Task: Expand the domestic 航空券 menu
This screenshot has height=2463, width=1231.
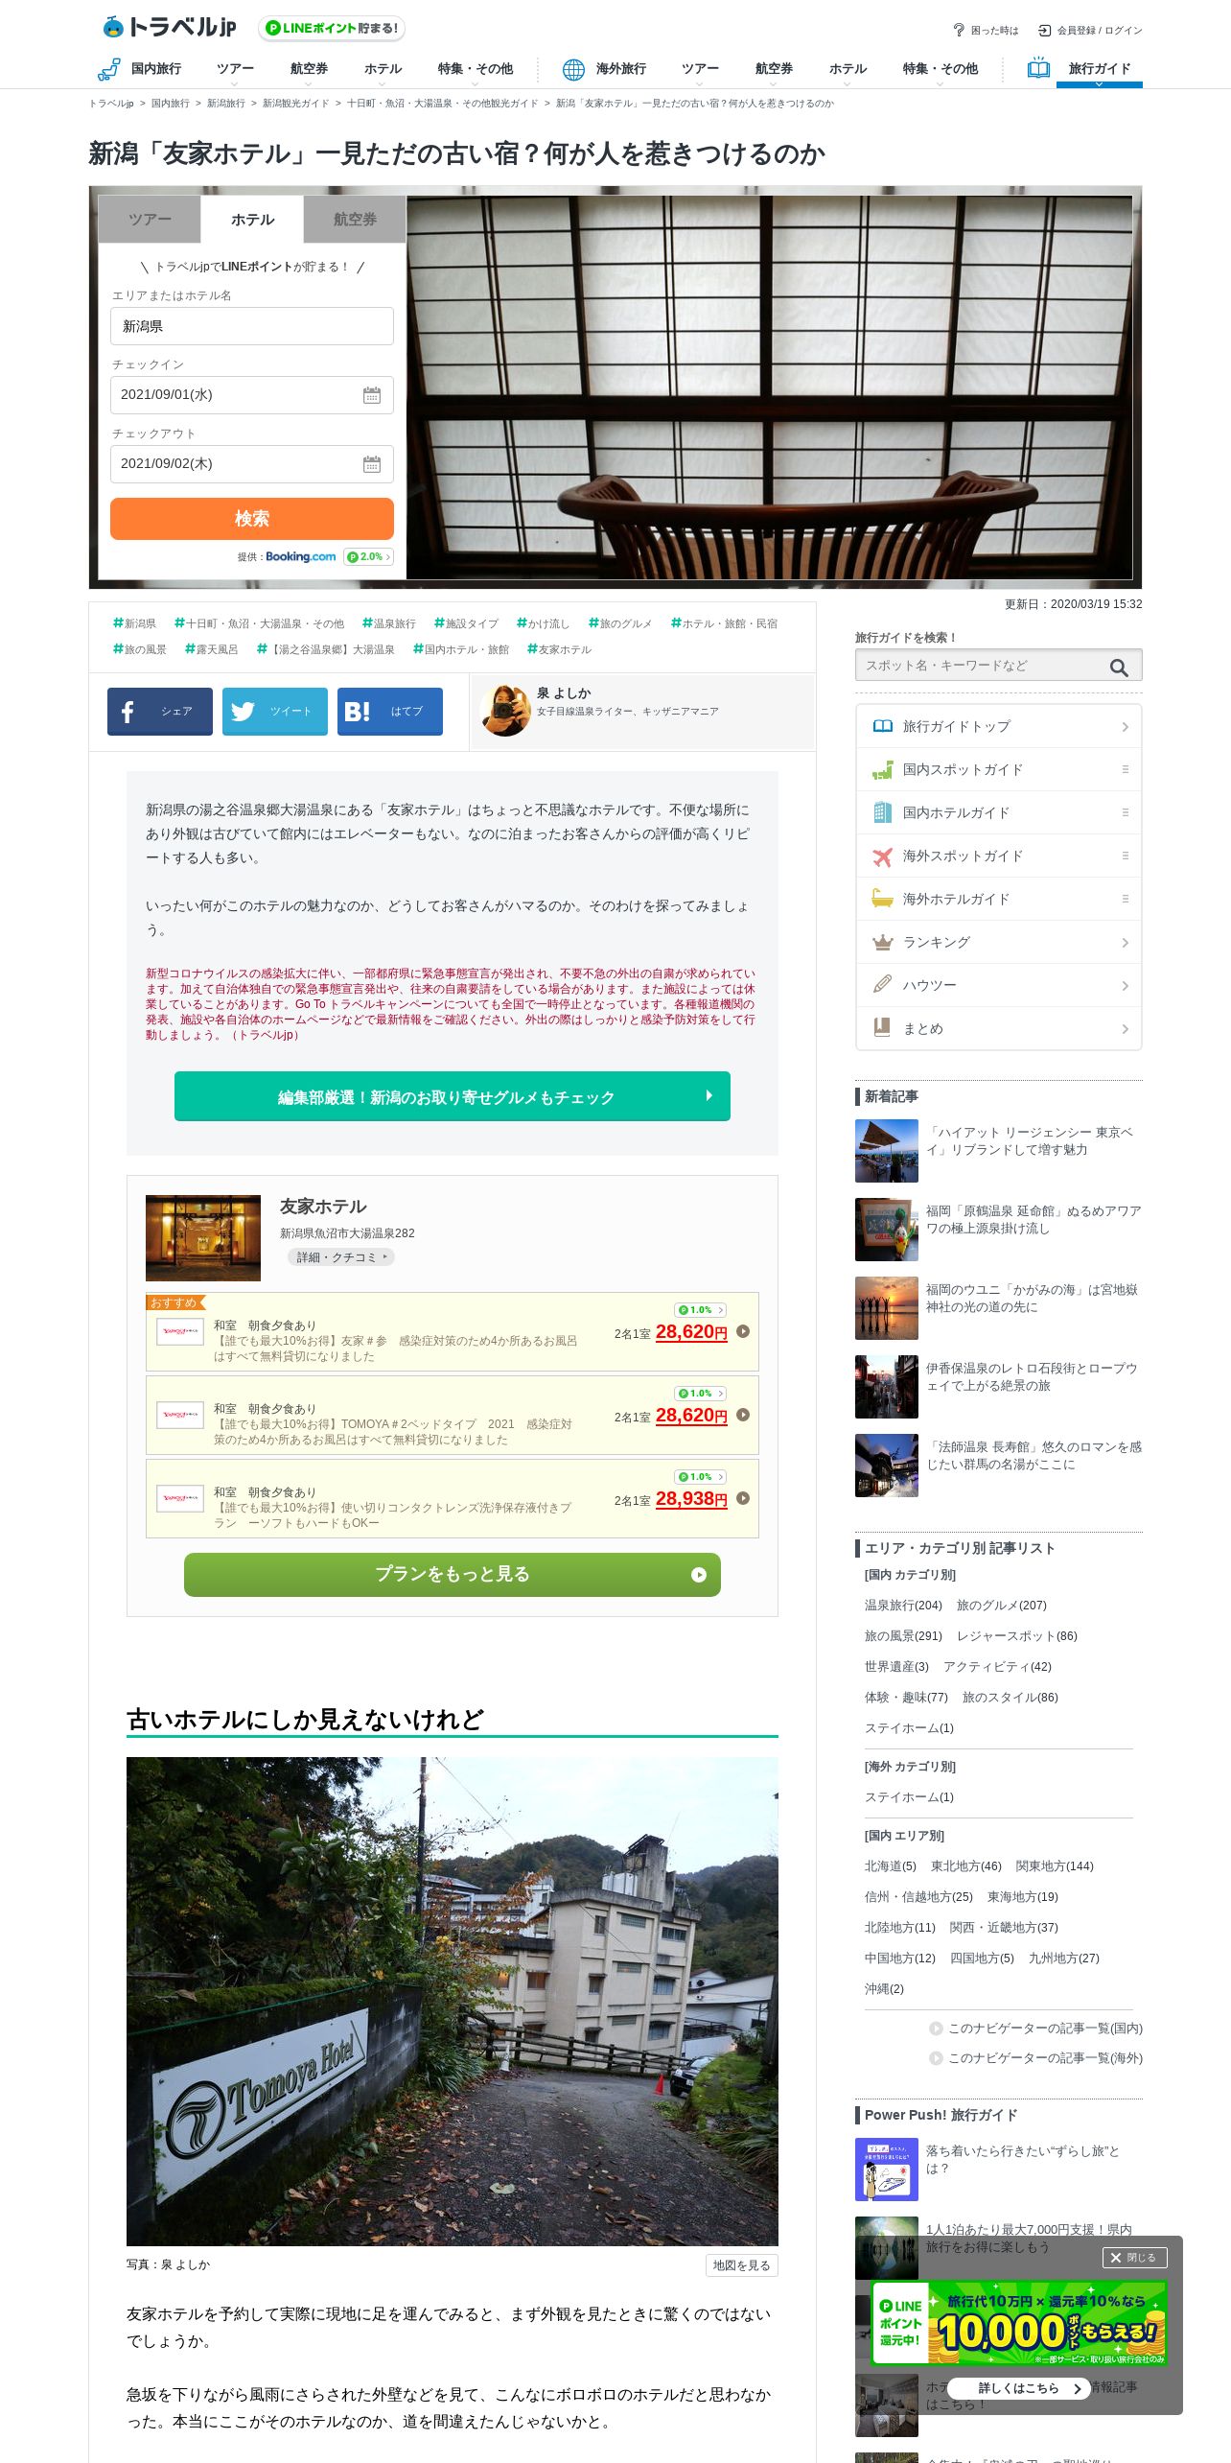Action: click(x=309, y=69)
